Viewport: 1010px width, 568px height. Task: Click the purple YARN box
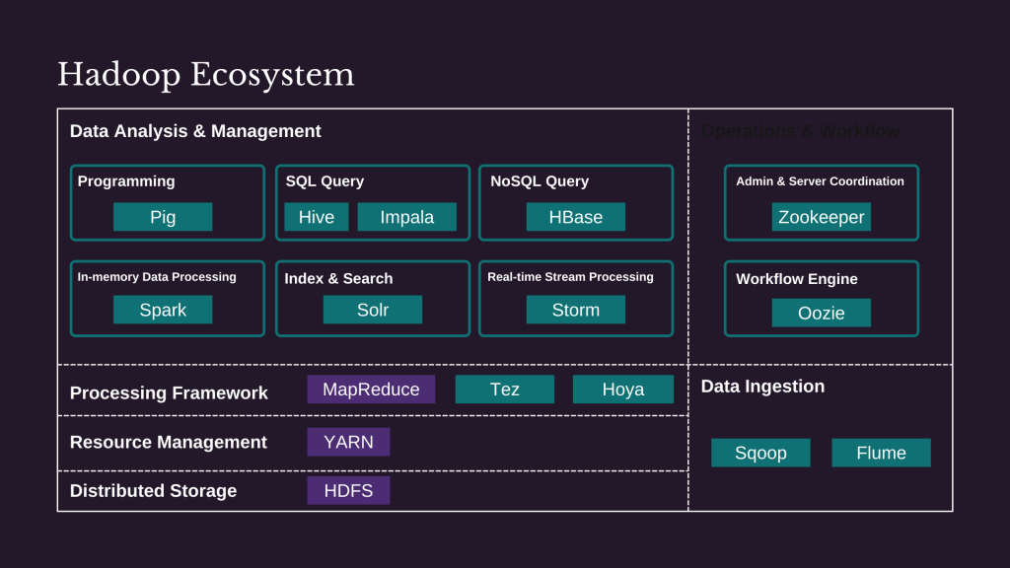click(348, 442)
